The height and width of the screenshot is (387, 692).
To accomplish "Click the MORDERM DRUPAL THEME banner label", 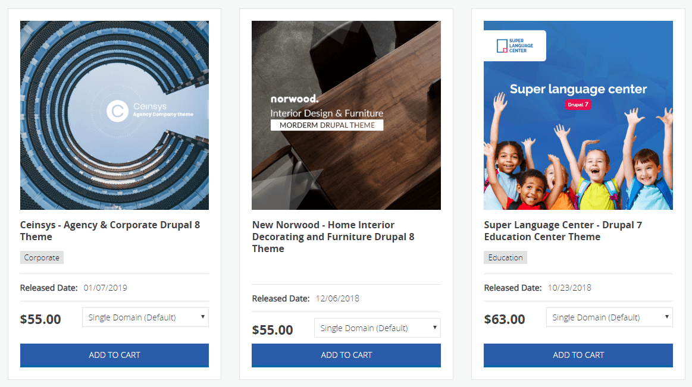I will [x=327, y=125].
